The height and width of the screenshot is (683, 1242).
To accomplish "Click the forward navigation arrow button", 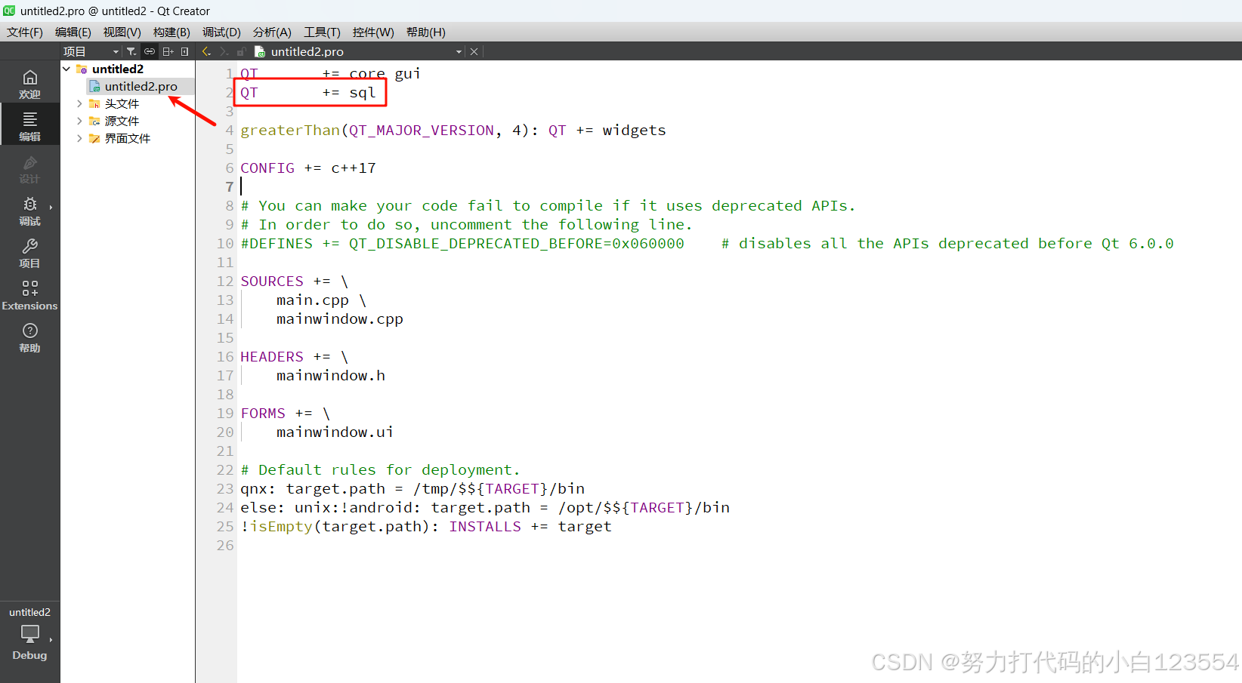I will pyautogui.click(x=223, y=51).
